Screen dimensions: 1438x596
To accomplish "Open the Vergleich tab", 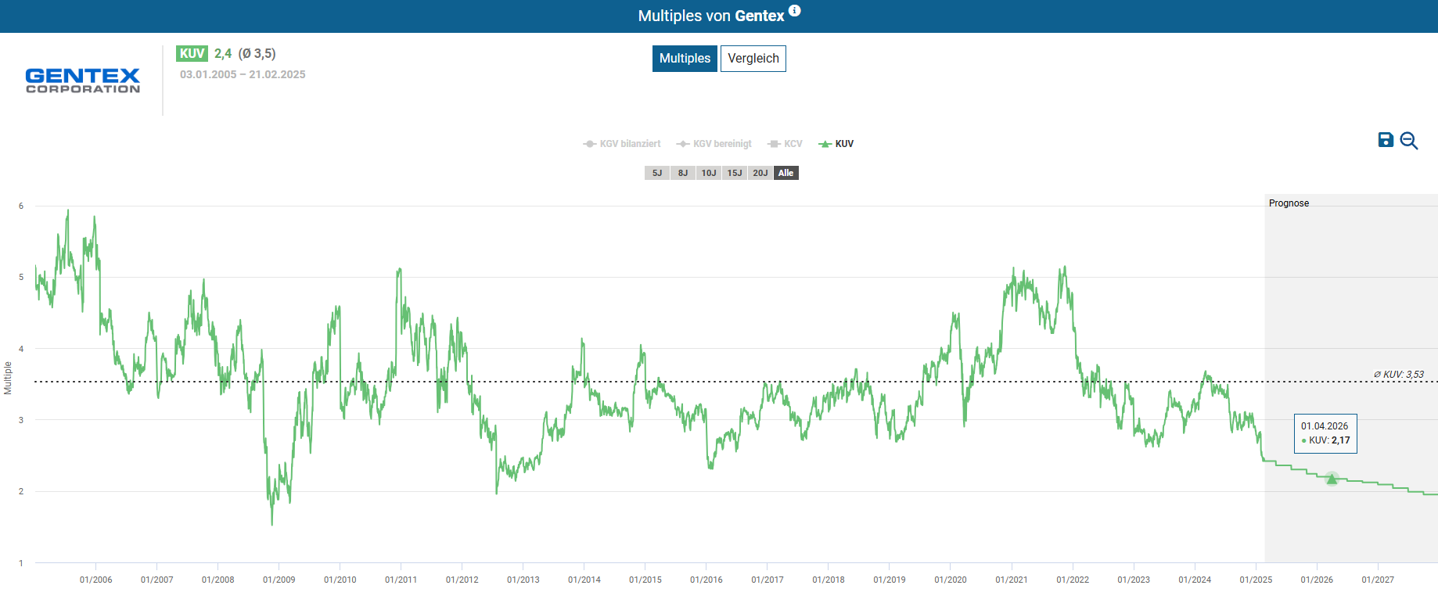I will pyautogui.click(x=753, y=59).
